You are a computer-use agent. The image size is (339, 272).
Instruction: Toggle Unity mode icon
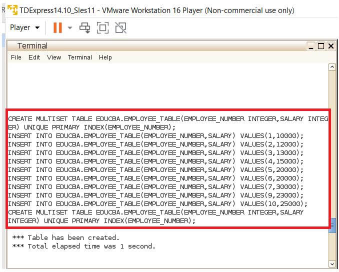[x=120, y=27]
